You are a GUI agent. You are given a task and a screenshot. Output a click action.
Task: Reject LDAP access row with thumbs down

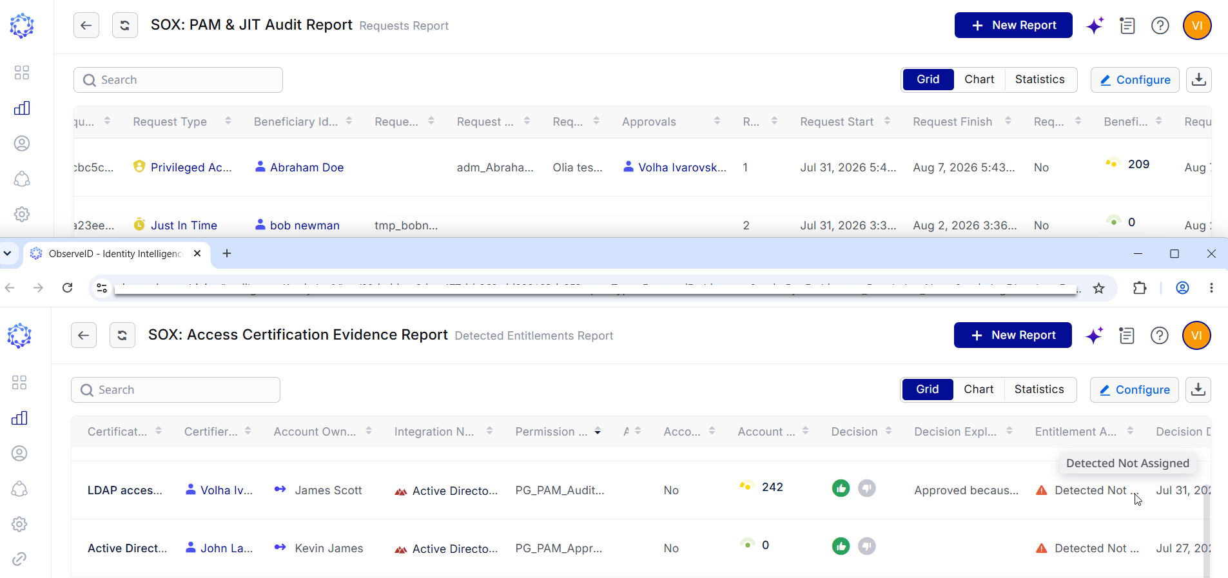tap(867, 488)
